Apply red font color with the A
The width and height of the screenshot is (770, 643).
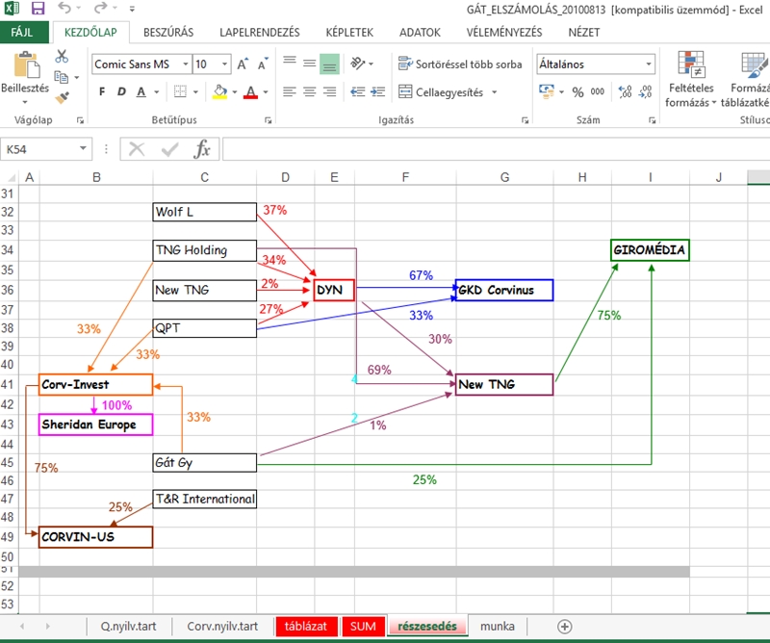point(251,91)
